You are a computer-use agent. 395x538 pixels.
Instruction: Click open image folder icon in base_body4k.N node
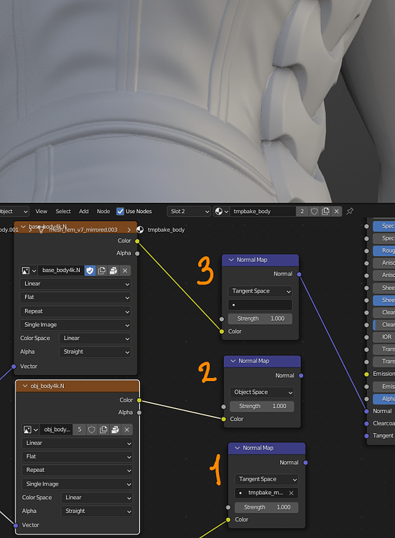tap(113, 270)
